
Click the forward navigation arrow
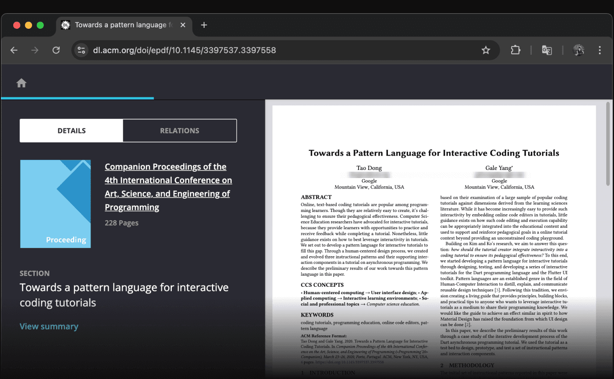coord(35,50)
